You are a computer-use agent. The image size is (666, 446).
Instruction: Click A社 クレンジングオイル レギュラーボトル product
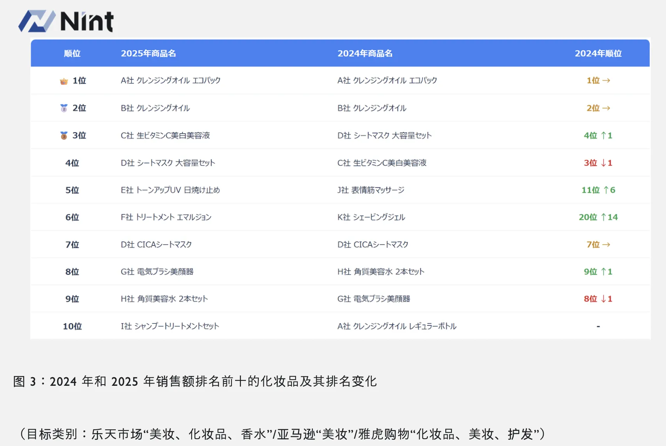pyautogui.click(x=397, y=326)
